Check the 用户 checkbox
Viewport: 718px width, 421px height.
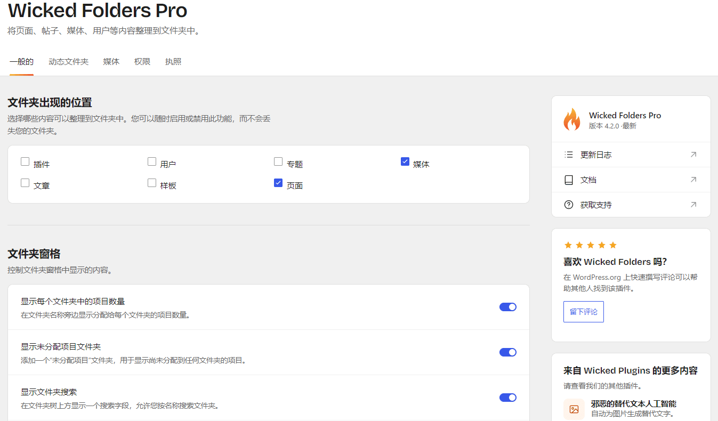click(152, 161)
